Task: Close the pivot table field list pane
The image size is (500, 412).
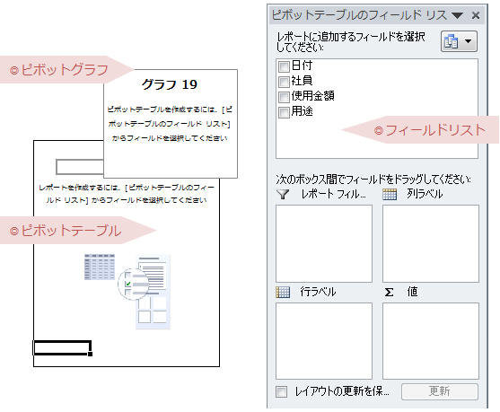Action: [476, 15]
